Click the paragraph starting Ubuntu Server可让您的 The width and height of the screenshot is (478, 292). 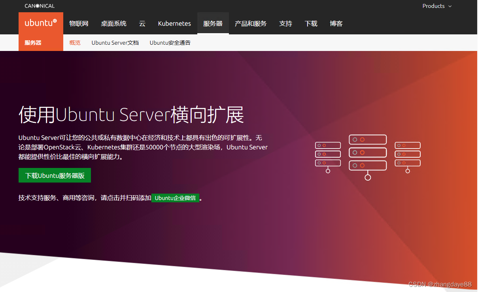[143, 147]
